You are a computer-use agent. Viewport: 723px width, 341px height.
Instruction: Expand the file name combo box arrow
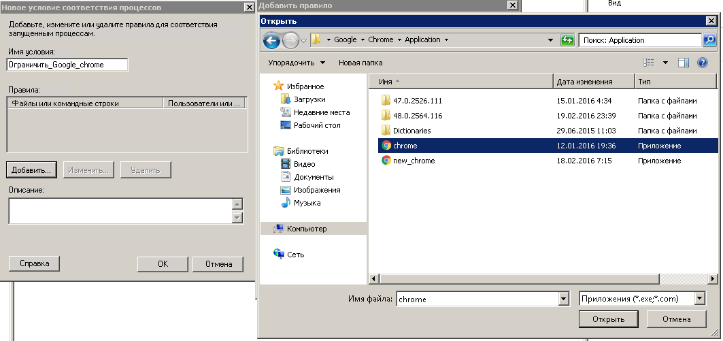[562, 299]
